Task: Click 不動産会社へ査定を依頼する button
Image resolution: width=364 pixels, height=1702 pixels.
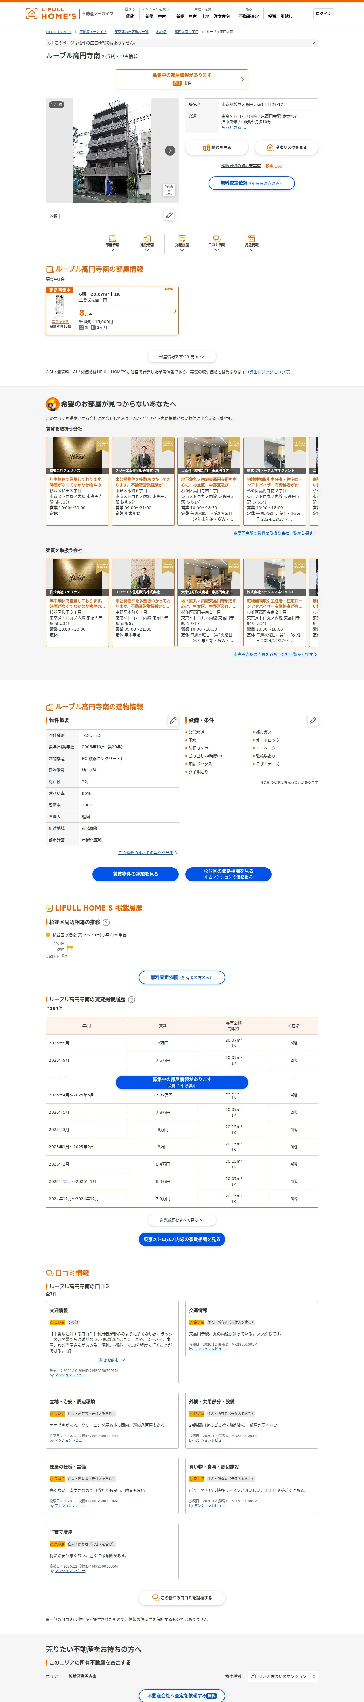Action: (182, 1695)
